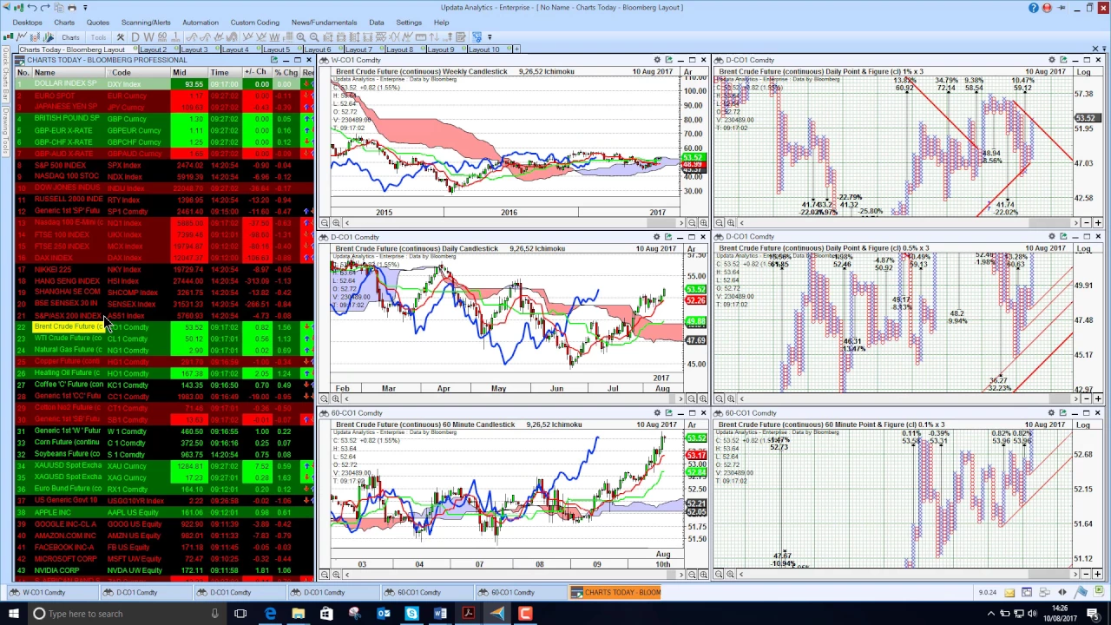Image resolution: width=1111 pixels, height=625 pixels.
Task: Select the Brent Crude Future row
Action: pos(165,327)
